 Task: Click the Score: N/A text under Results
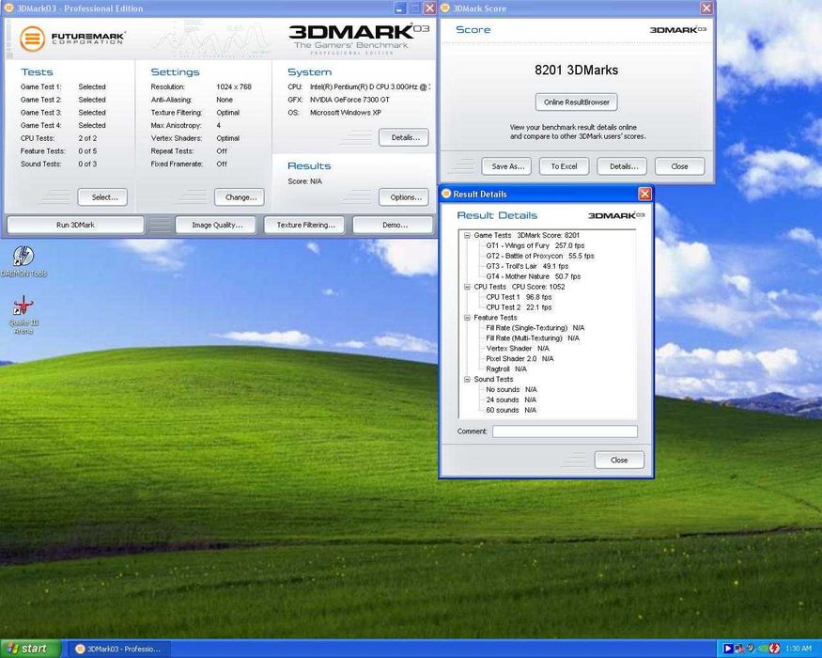(x=304, y=181)
